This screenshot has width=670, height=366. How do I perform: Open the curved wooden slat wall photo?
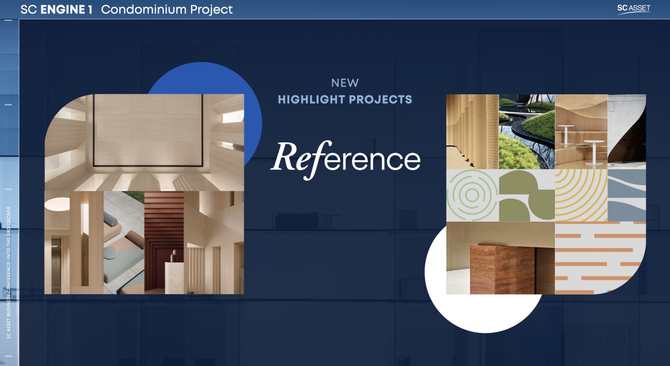[x=472, y=132]
